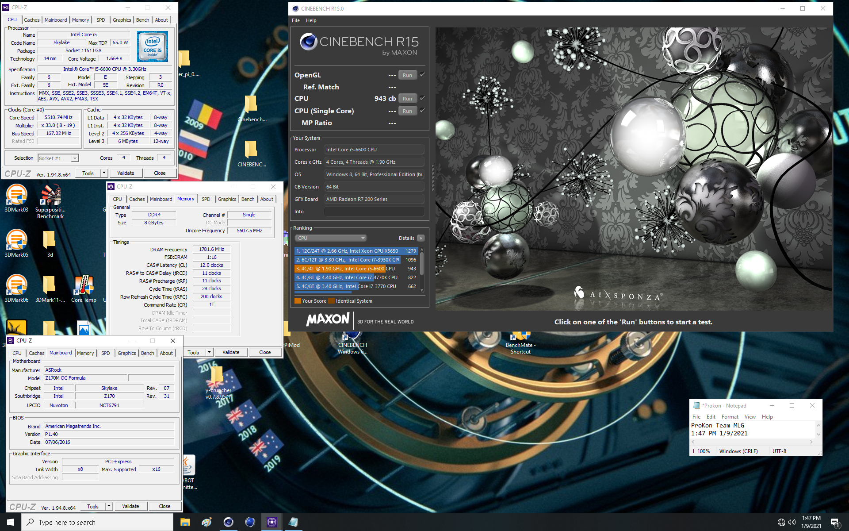Open the Cinebench folder on desktop
This screenshot has height=531, width=849.
252,109
